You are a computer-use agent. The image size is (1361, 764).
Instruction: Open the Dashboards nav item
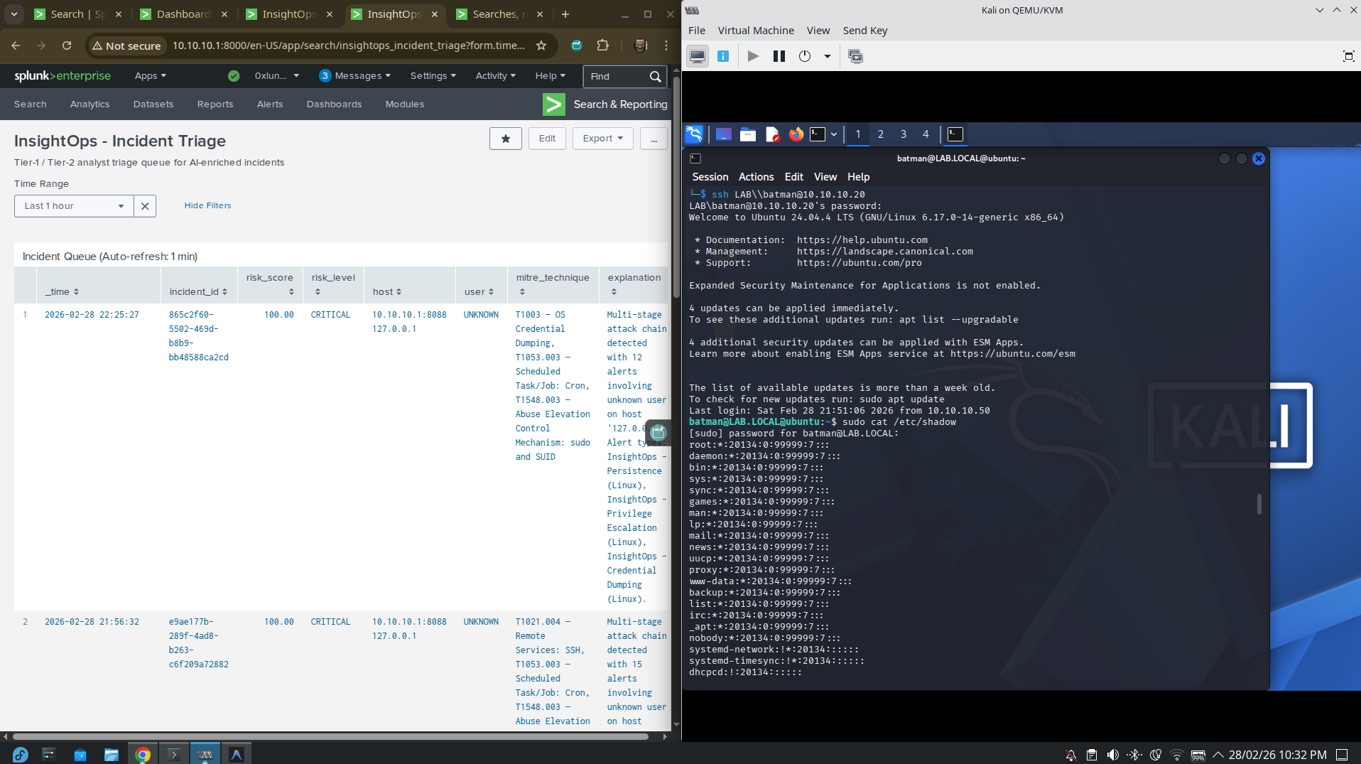[334, 104]
